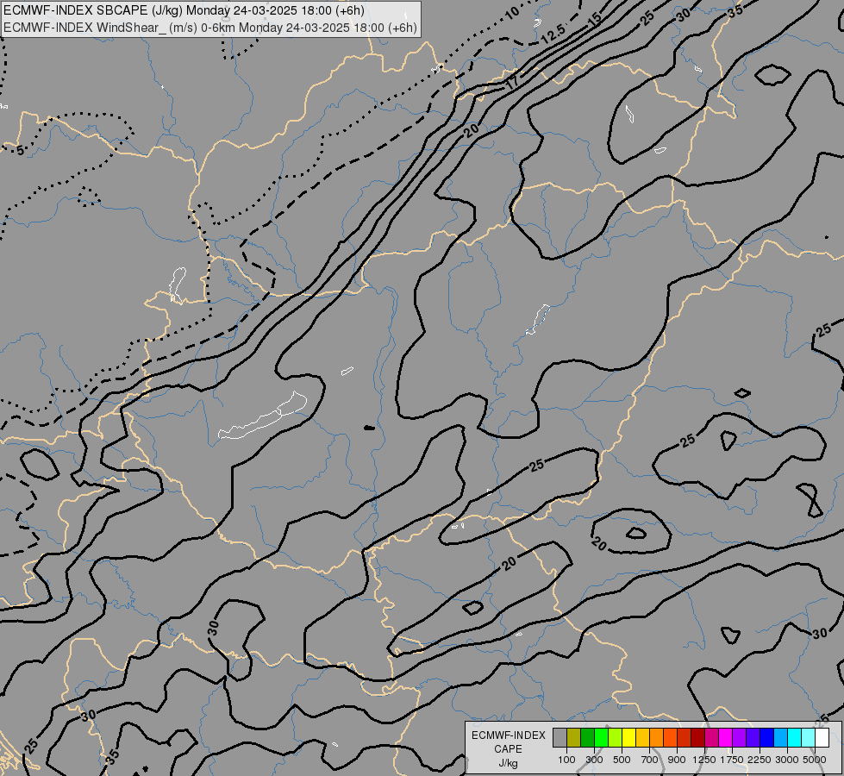This screenshot has height=776, width=844.
Task: Select the olive swatch in the CAPE legend
Action: coord(574,738)
